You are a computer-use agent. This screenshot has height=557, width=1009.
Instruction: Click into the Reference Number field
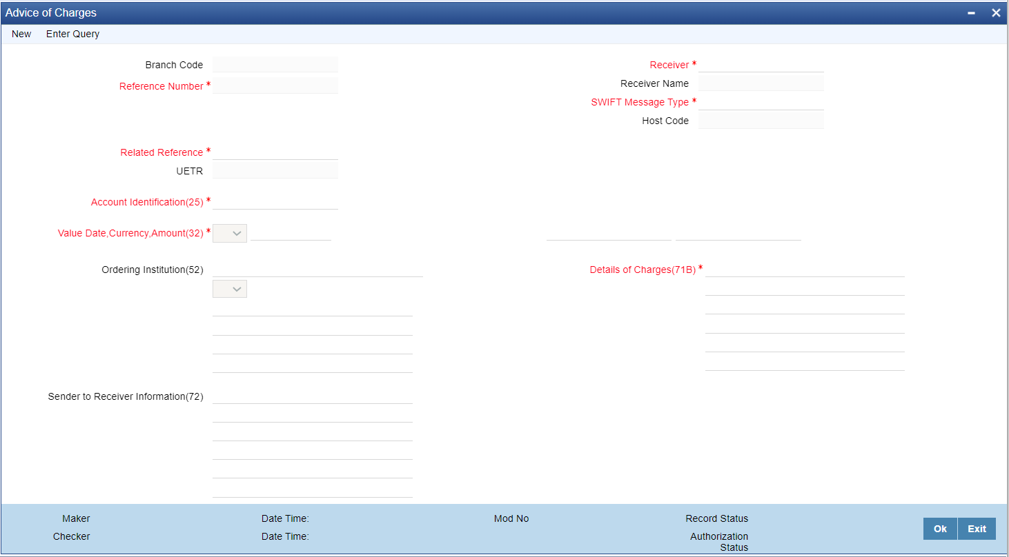point(275,85)
